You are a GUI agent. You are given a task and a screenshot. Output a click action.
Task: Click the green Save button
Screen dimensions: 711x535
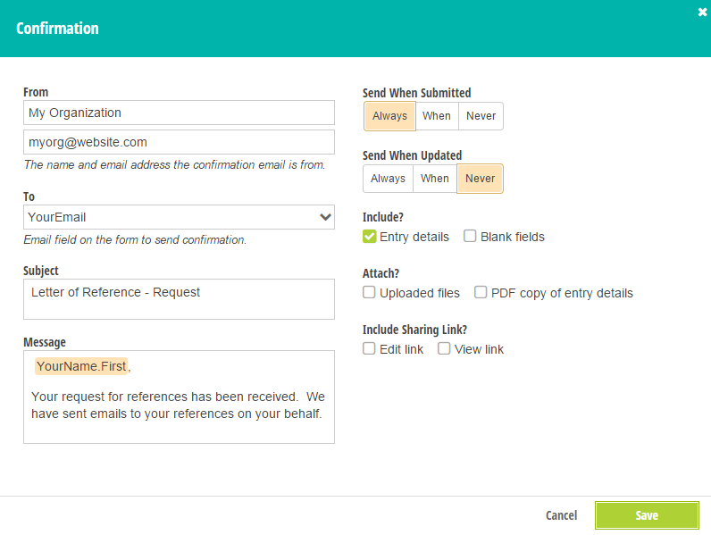tap(647, 515)
